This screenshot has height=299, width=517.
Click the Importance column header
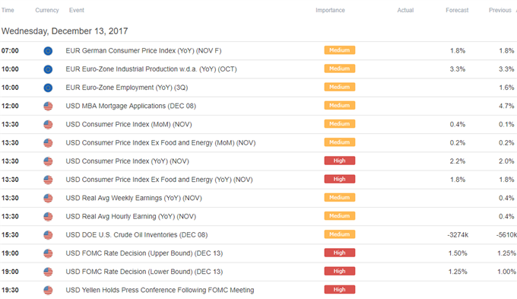(x=330, y=10)
